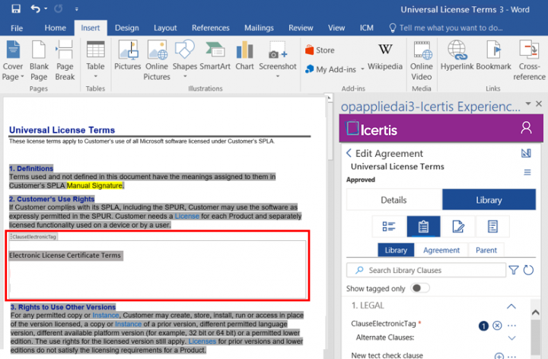
Task: Insert a Blank Page
Action: click(x=39, y=60)
